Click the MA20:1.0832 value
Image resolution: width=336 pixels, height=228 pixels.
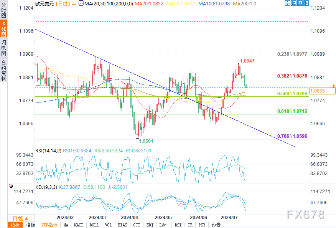(149, 3)
